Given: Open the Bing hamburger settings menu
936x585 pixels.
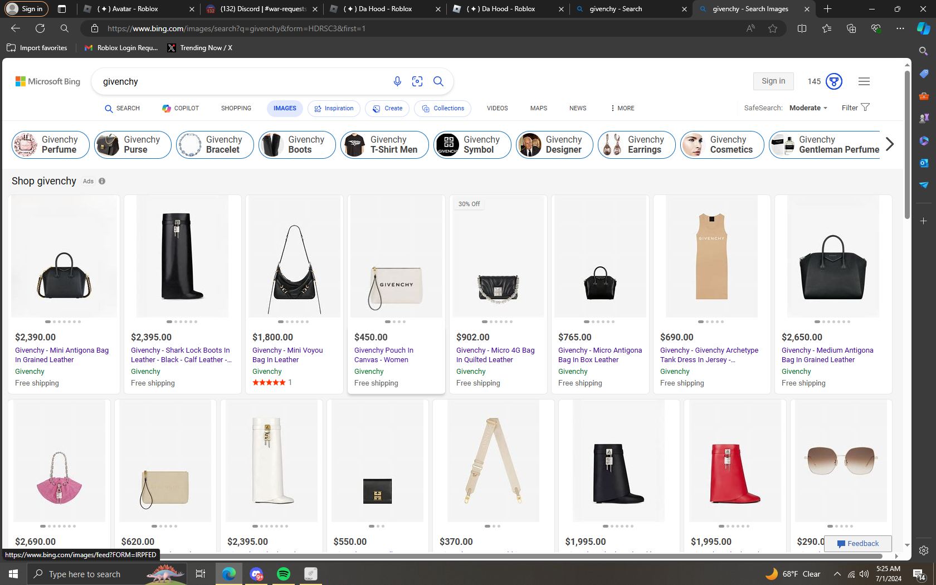Looking at the screenshot, I should point(864,81).
